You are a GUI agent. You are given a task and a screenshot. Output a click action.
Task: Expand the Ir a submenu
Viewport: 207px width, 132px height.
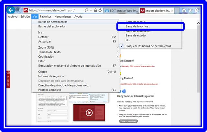(75, 32)
